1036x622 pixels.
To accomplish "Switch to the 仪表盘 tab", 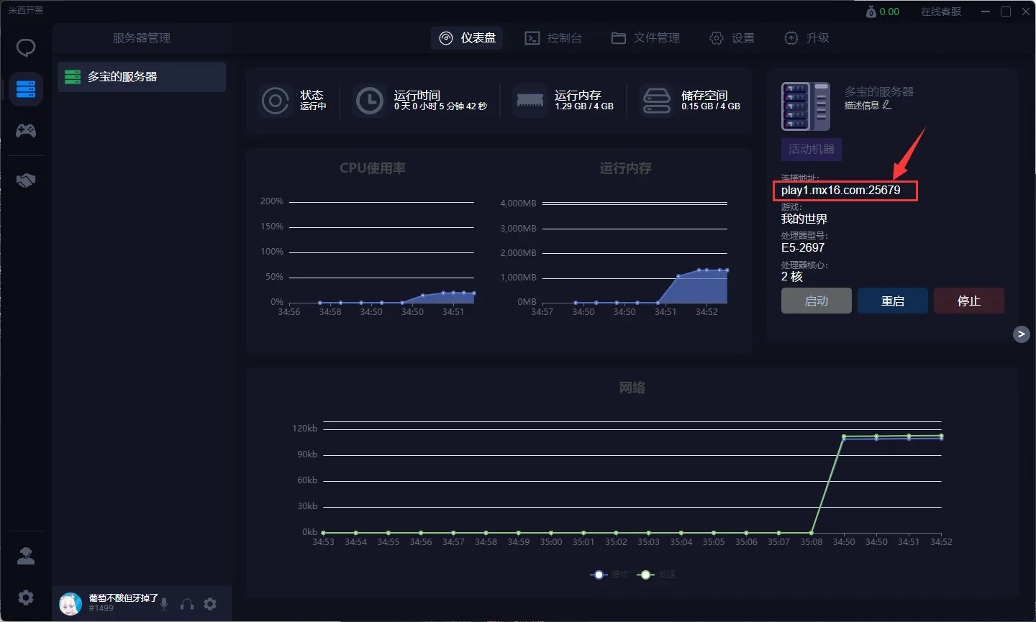I will pyautogui.click(x=468, y=38).
